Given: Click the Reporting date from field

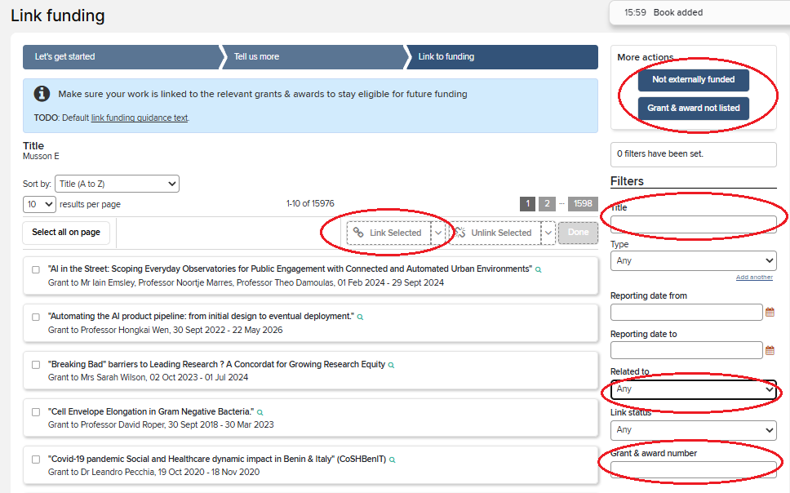Looking at the screenshot, I should click(x=686, y=313).
